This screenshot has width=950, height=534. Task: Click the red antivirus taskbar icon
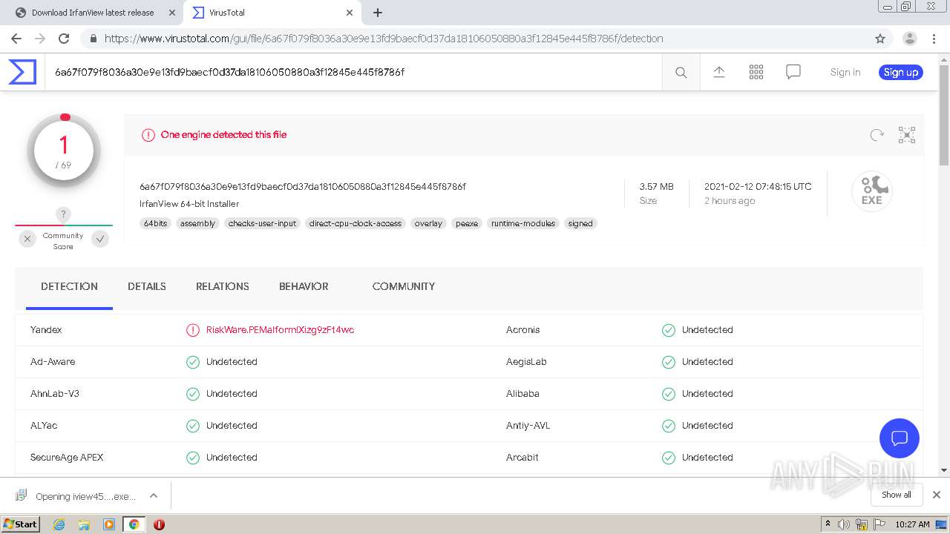(x=159, y=524)
